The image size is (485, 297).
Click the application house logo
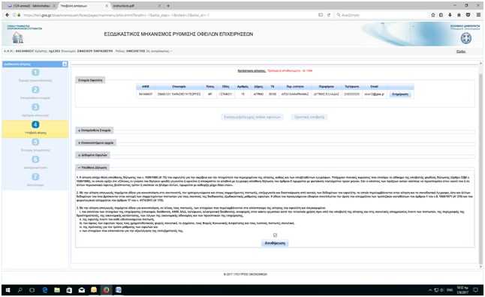click(x=17, y=37)
